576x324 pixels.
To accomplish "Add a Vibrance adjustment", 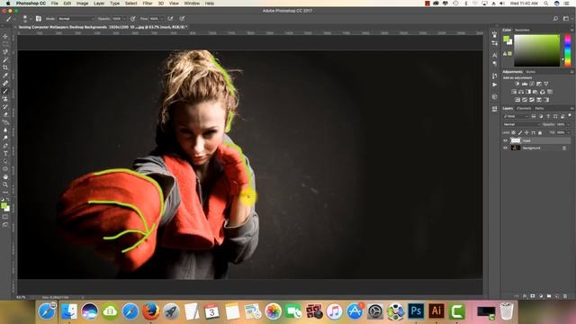I will pyautogui.click(x=546, y=84).
